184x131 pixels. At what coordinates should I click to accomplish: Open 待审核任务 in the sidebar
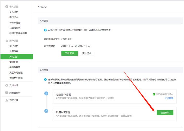pyautogui.click(x=15, y=23)
